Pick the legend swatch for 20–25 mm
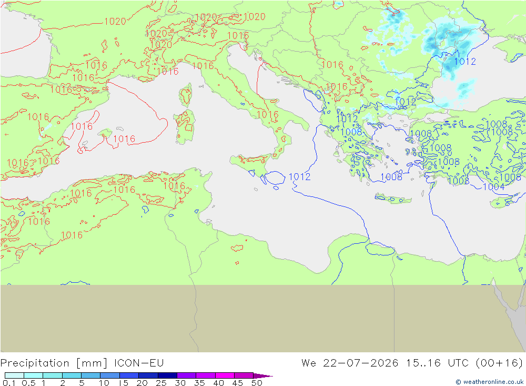 pyautogui.click(x=148, y=375)
